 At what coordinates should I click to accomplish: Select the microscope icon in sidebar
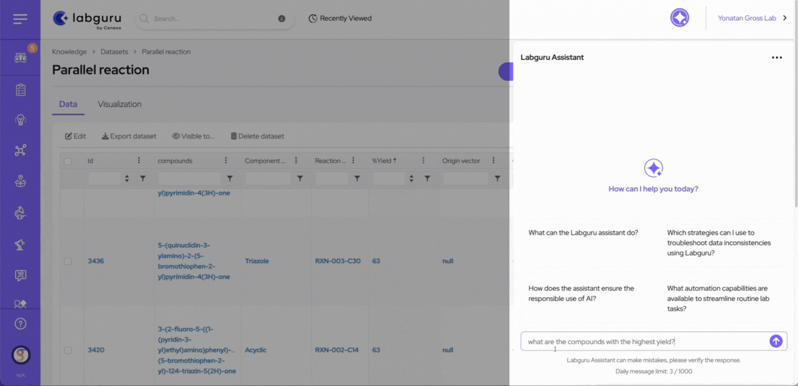point(20,213)
